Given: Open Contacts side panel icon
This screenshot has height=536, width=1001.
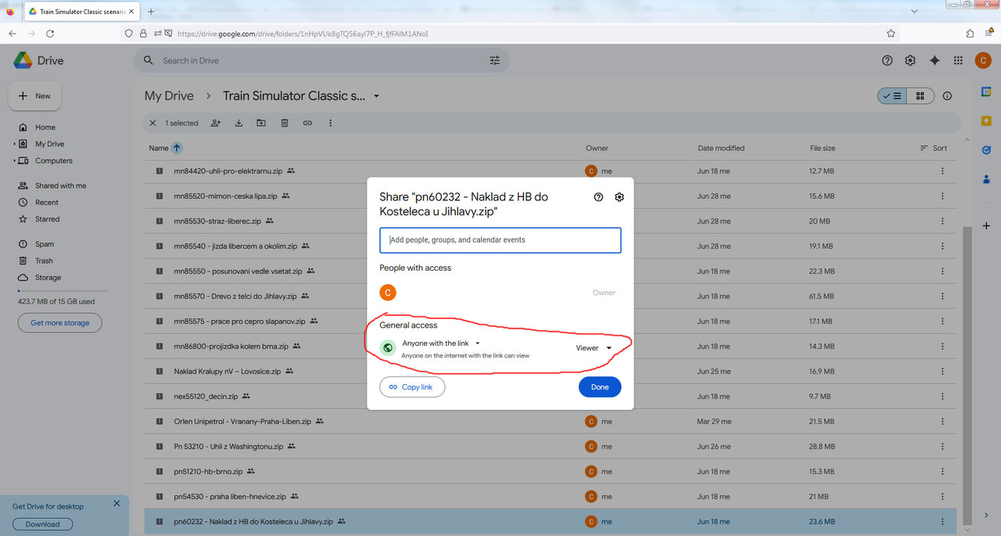Looking at the screenshot, I should [986, 178].
